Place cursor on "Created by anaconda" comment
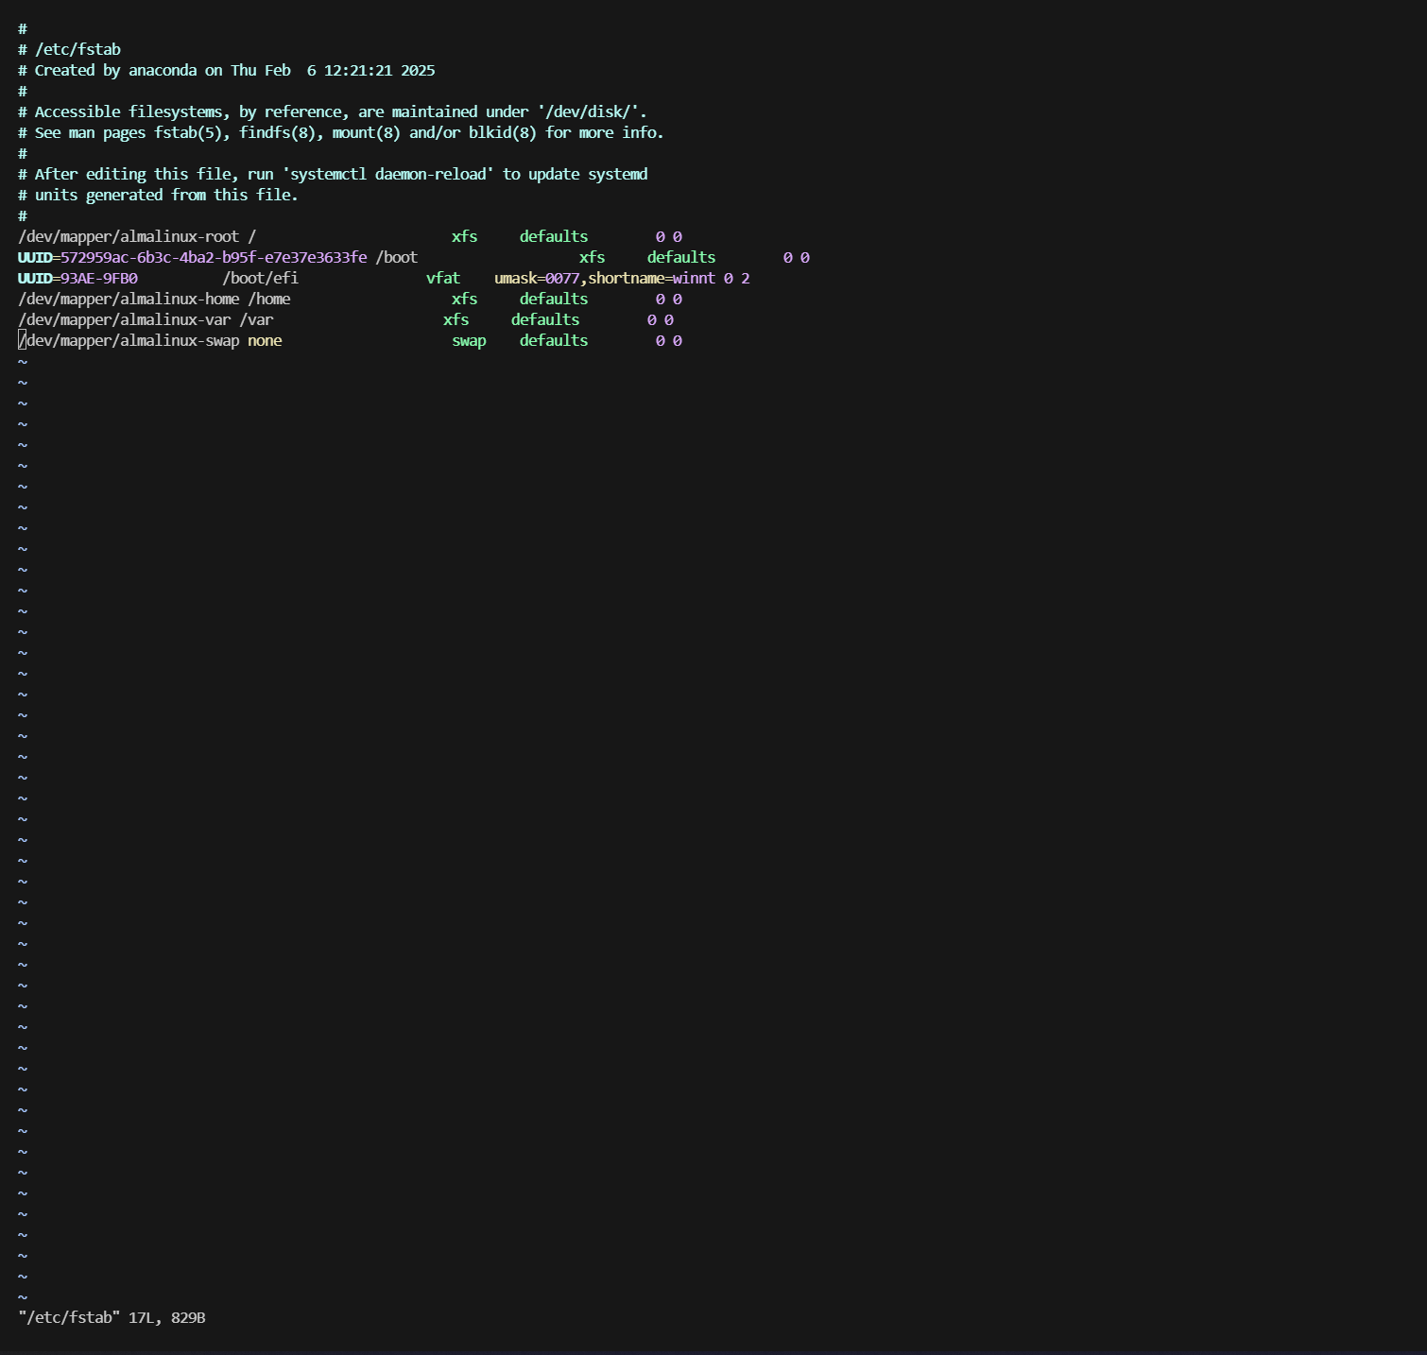The width and height of the screenshot is (1427, 1355). coord(115,70)
